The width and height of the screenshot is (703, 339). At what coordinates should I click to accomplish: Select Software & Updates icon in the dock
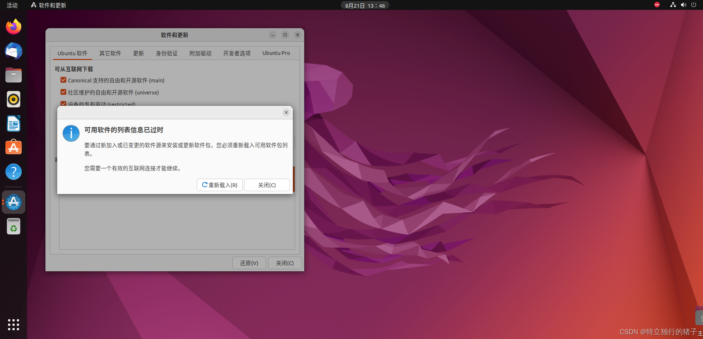(14, 202)
